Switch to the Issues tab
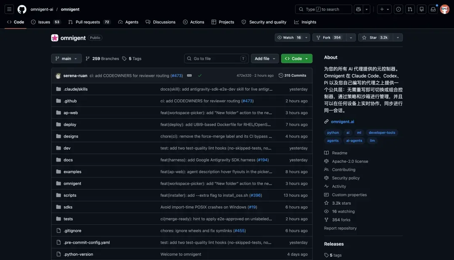Screen dimensions: 454x260 [x=46, y=22]
